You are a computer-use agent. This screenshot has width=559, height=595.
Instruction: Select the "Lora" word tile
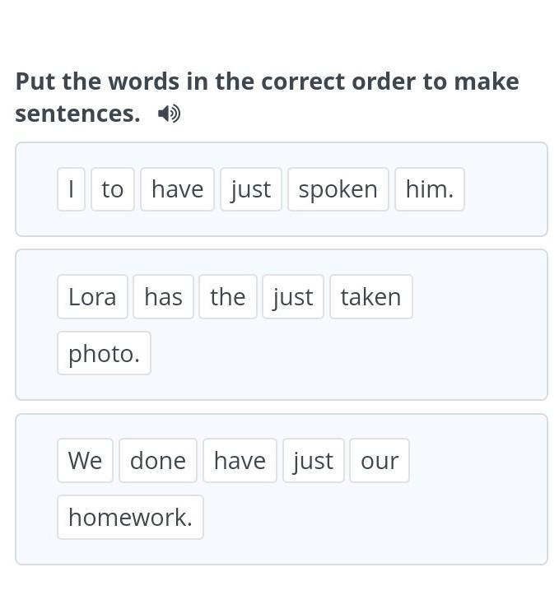92,297
